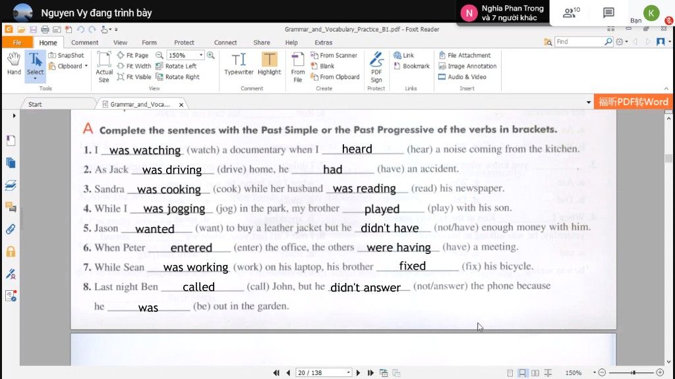This screenshot has height=379, width=675.
Task: Rotate the page left
Action: tap(176, 66)
